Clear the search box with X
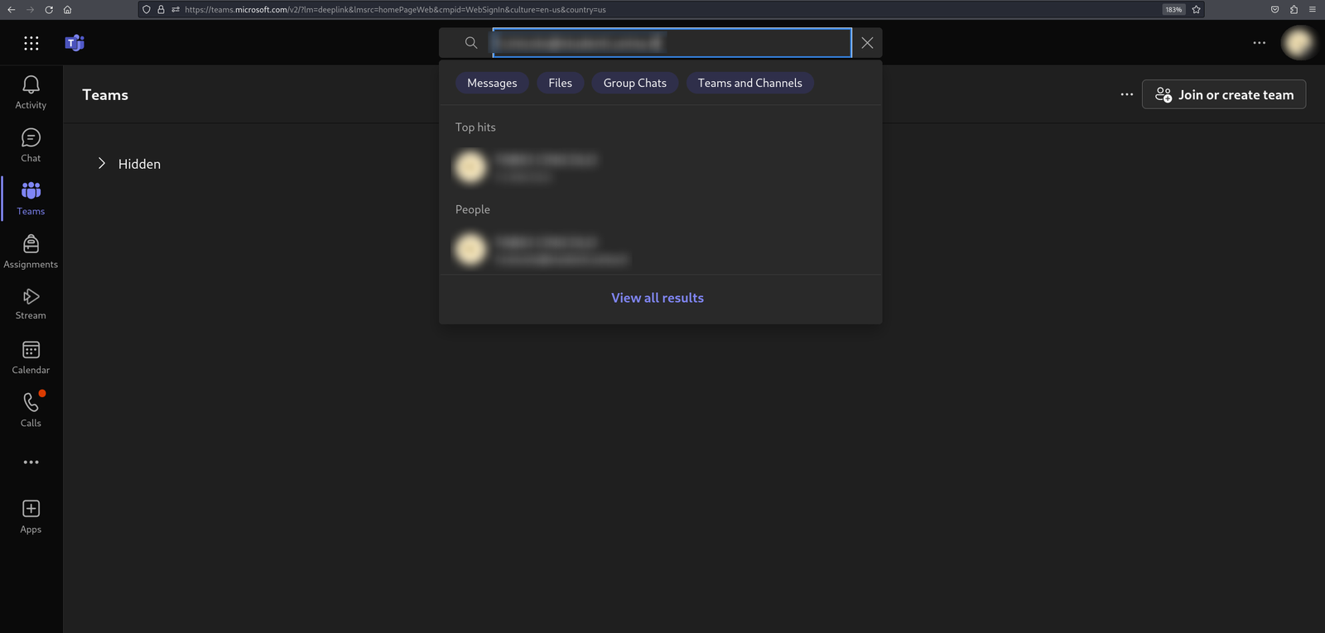Image resolution: width=1325 pixels, height=633 pixels. click(867, 43)
